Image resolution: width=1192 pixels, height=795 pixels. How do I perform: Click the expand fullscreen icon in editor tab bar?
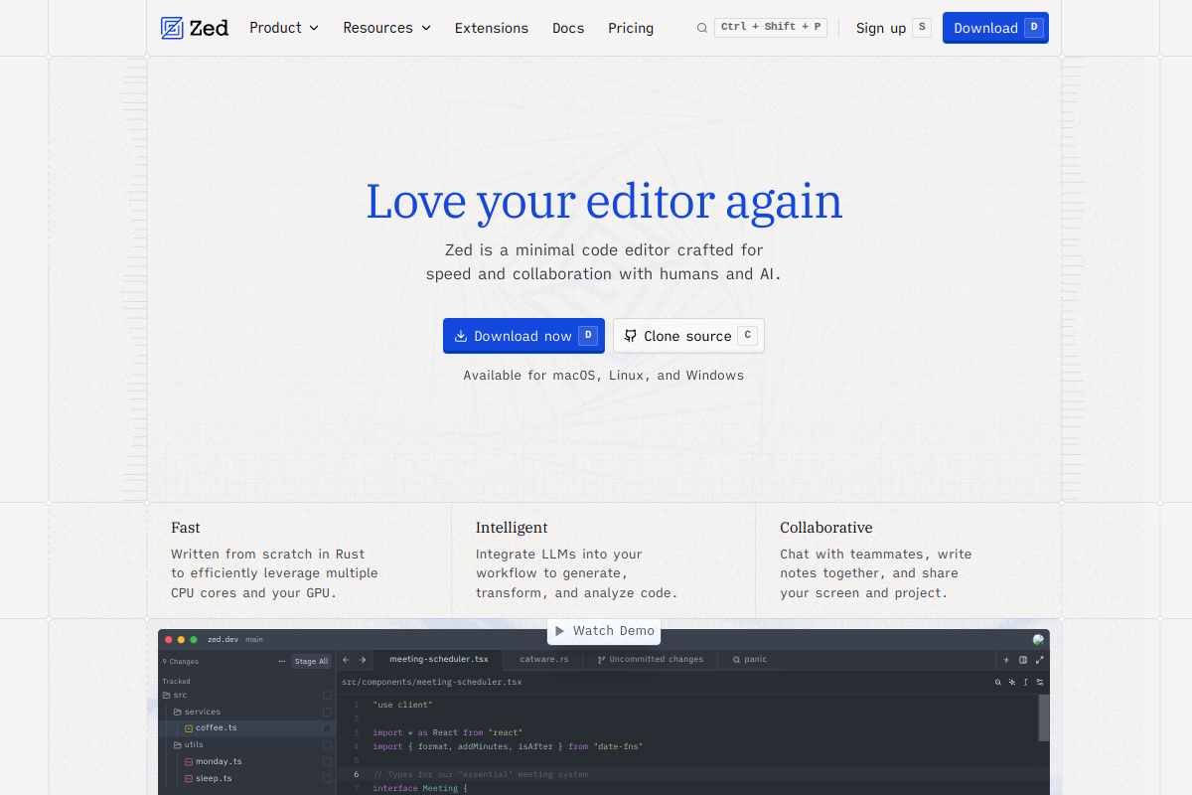[x=1040, y=660]
